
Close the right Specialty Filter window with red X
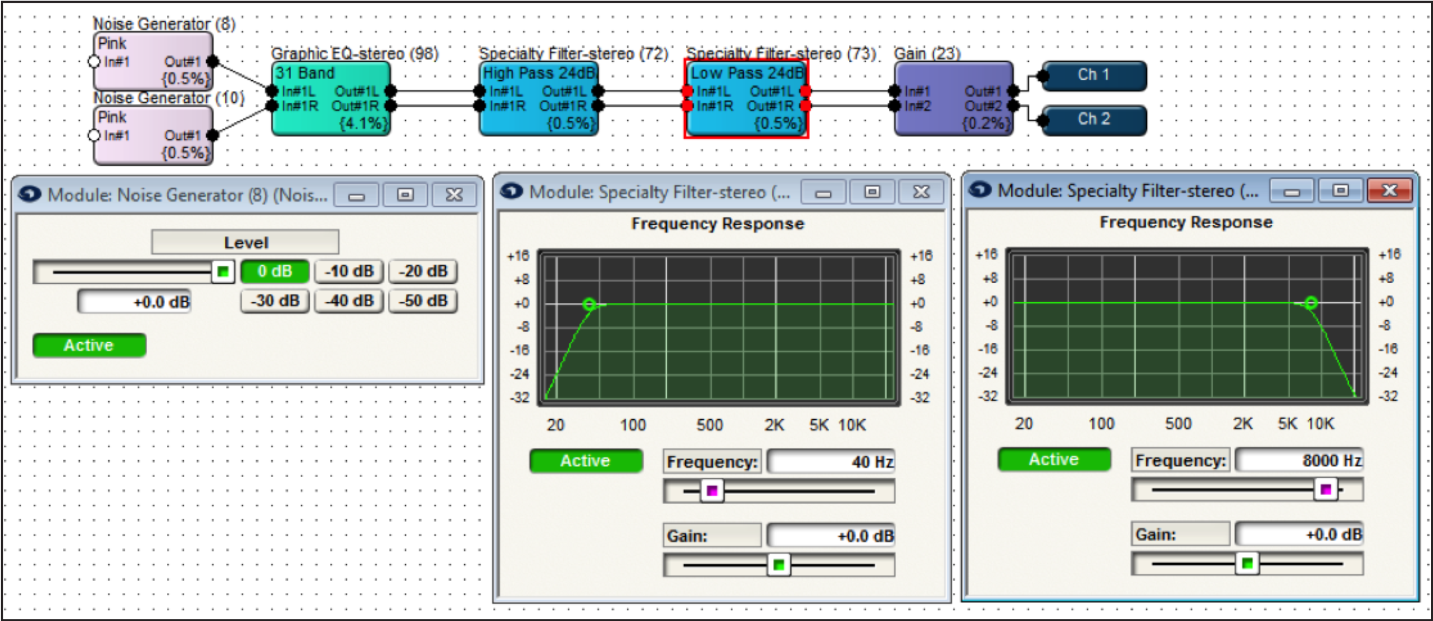pos(1390,191)
